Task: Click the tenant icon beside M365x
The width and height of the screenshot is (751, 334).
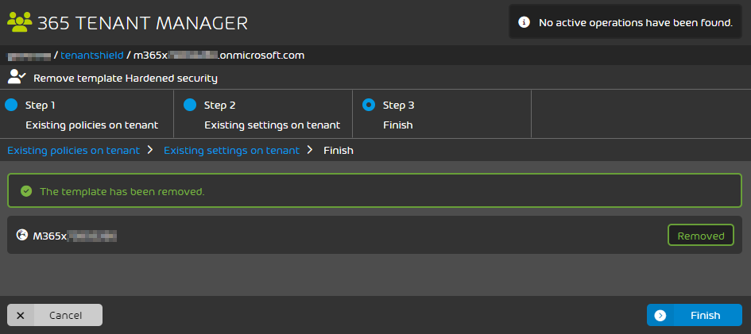Action: pyautogui.click(x=22, y=235)
